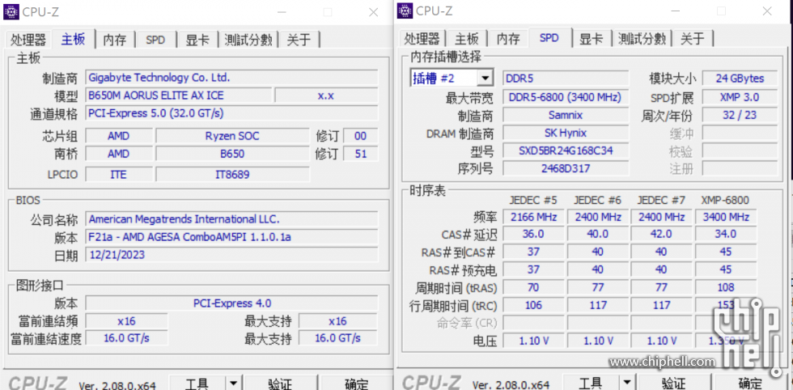Viewport: 793px width, 390px height.
Task: Click the CPU-Z app icon in left window title bar
Action: 11,11
